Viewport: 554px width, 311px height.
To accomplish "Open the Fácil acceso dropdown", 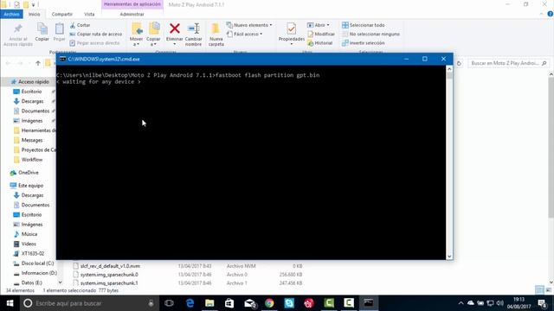I will 244,34.
